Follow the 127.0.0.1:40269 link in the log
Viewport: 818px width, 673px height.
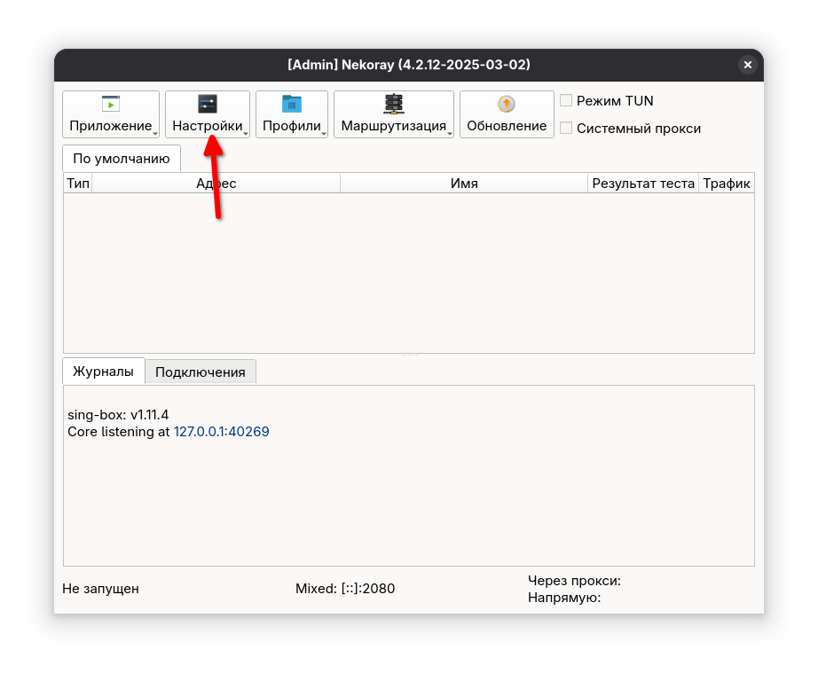(x=221, y=432)
